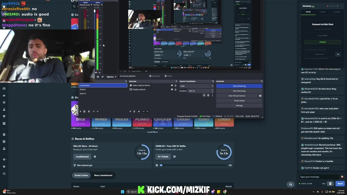Open the Fade transition dropdown
347x195 pixels.
[197, 86]
